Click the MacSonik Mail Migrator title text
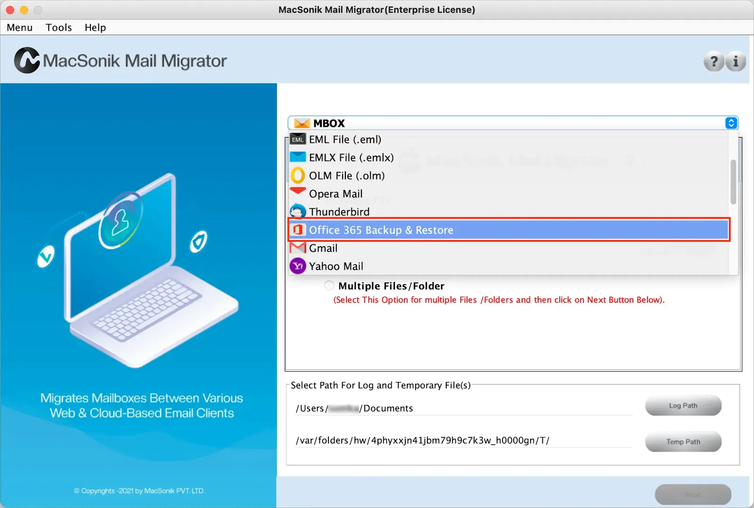Screen dimensions: 754x508 135,61
